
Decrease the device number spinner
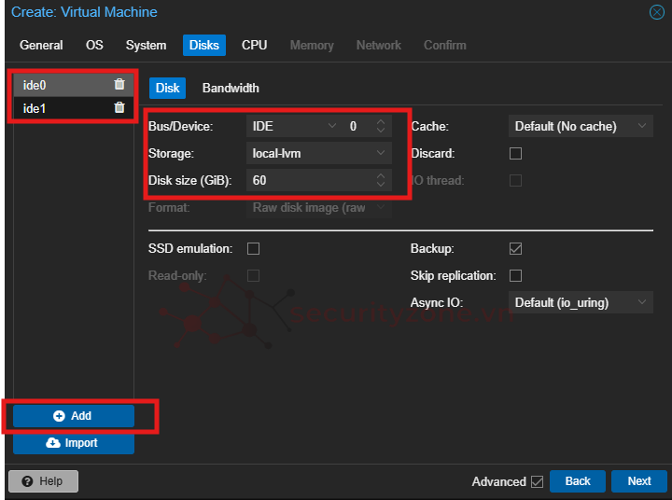coord(381,131)
